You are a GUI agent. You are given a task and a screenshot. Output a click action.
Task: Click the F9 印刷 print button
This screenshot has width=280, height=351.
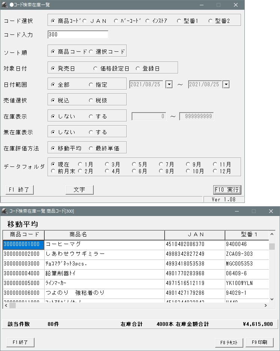pos(260,342)
